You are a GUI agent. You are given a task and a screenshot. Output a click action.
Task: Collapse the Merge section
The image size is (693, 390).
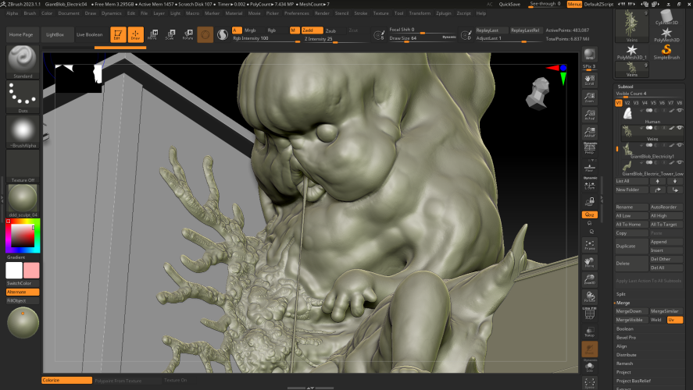point(623,303)
